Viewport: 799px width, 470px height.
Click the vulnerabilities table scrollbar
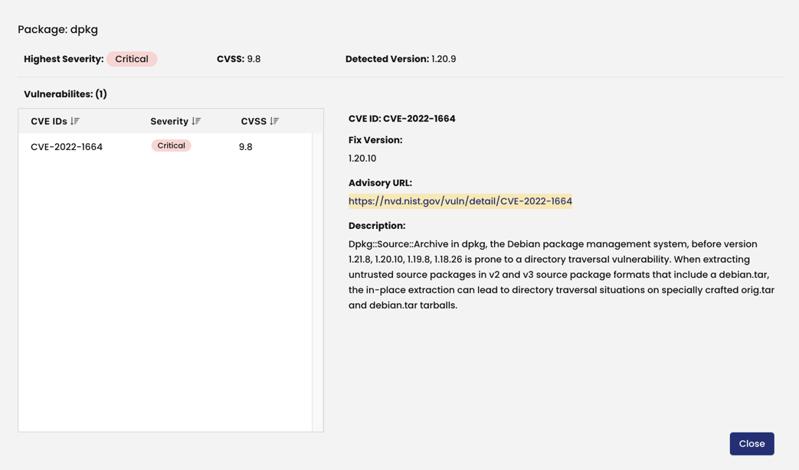(317, 282)
